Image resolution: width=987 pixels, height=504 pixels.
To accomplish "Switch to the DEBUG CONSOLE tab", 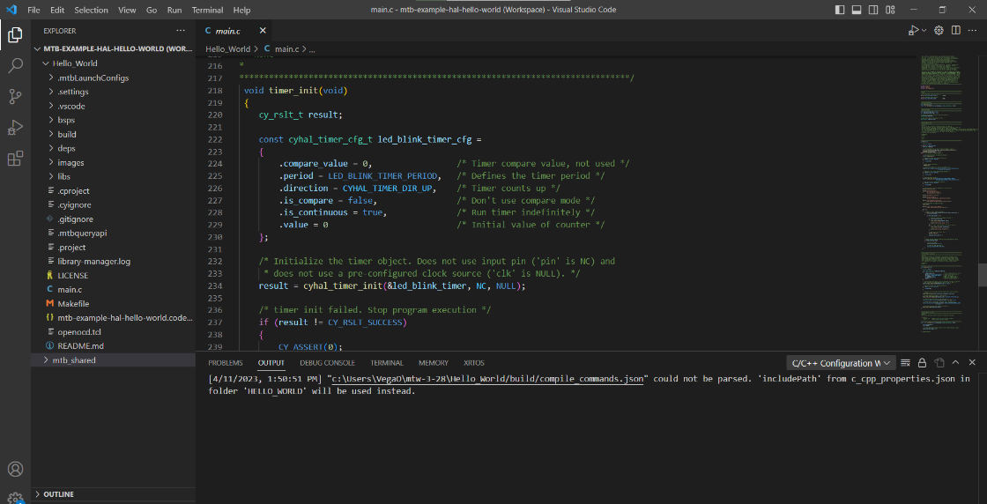I will coord(327,363).
